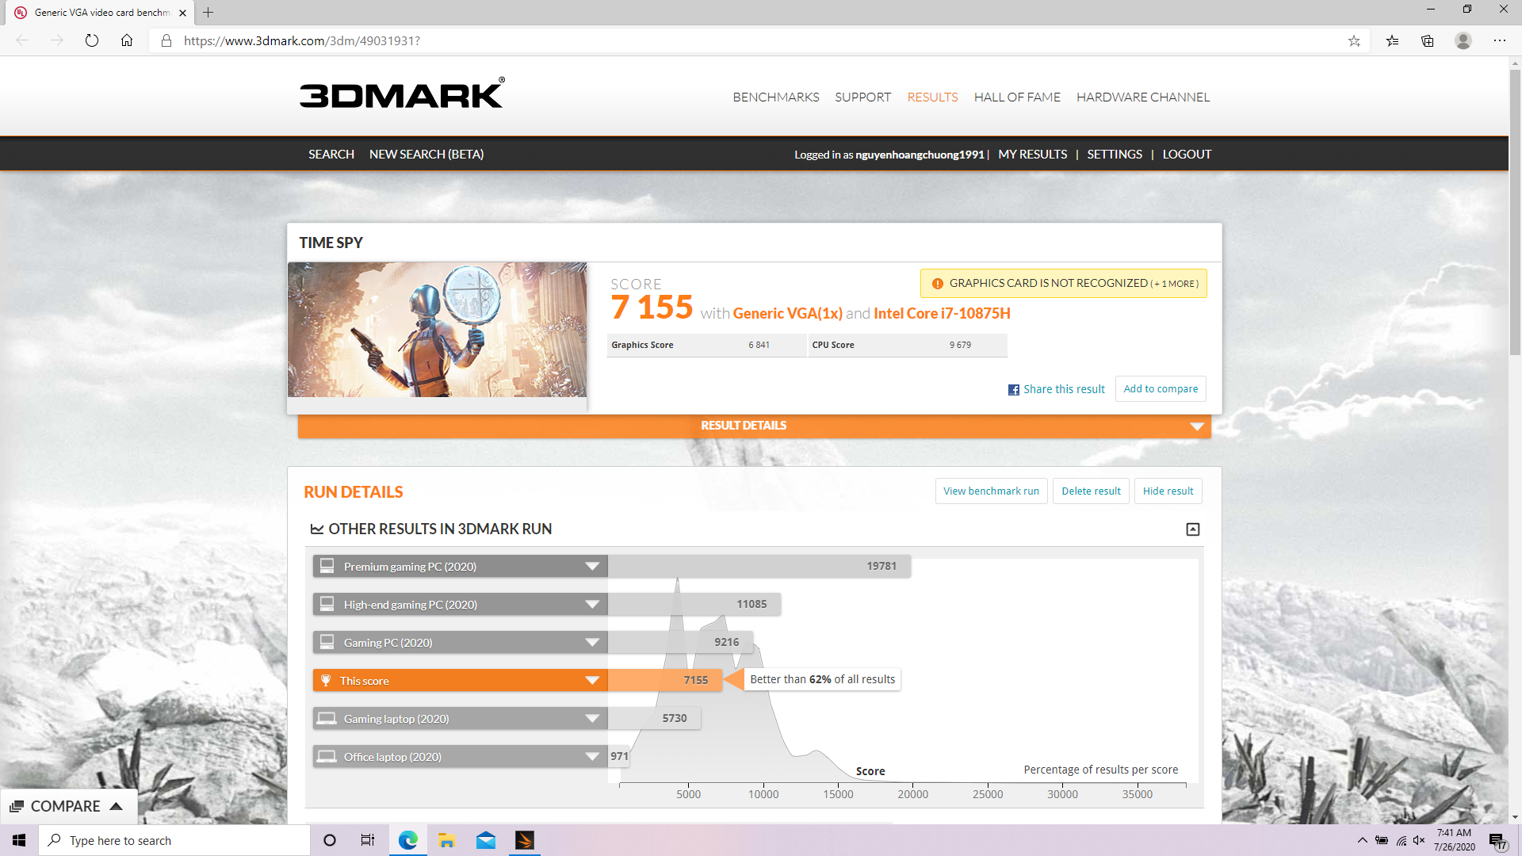Collapse the Other Results chart section icon
The height and width of the screenshot is (856, 1522).
tap(1193, 529)
